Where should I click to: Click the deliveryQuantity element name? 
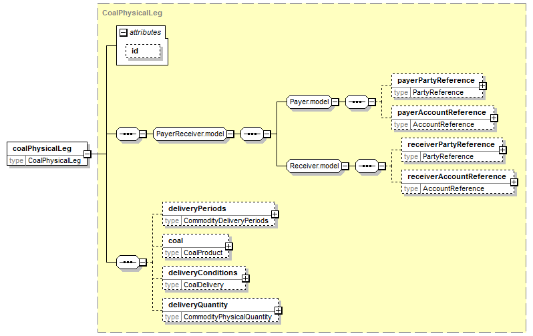198,305
